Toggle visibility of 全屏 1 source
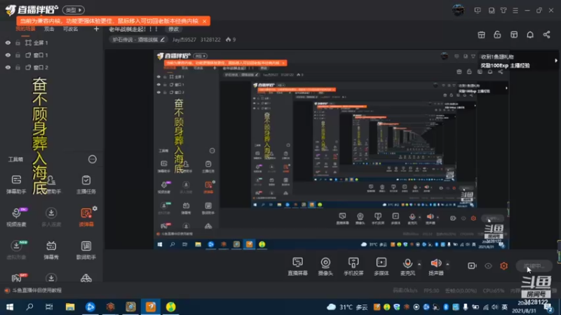 click(x=8, y=43)
